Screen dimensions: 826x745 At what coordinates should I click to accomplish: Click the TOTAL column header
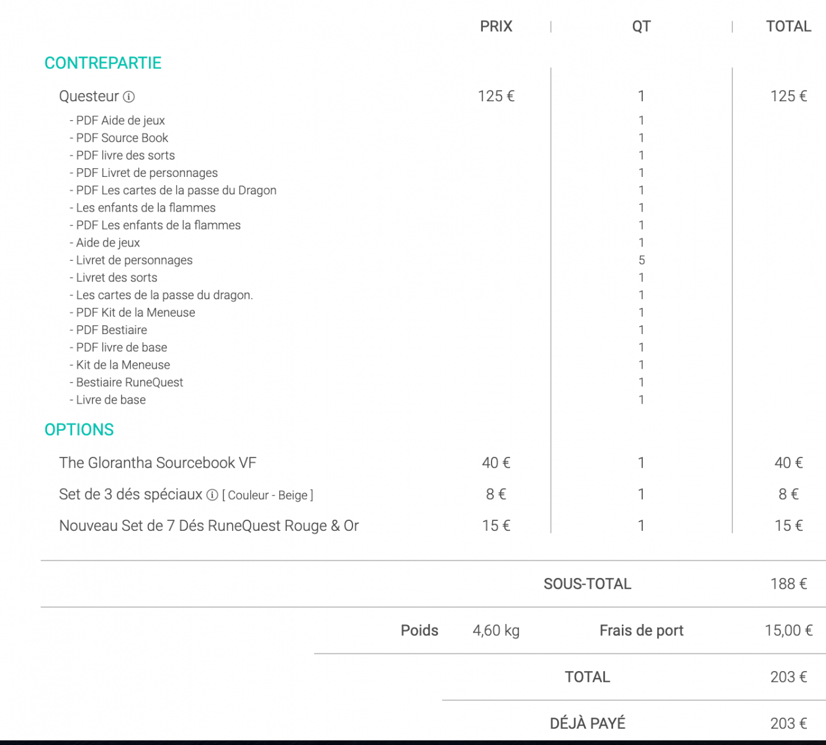point(788,27)
